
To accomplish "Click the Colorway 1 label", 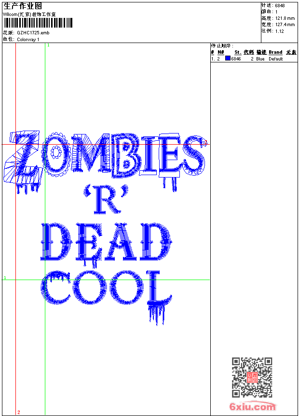I will pos(28,40).
